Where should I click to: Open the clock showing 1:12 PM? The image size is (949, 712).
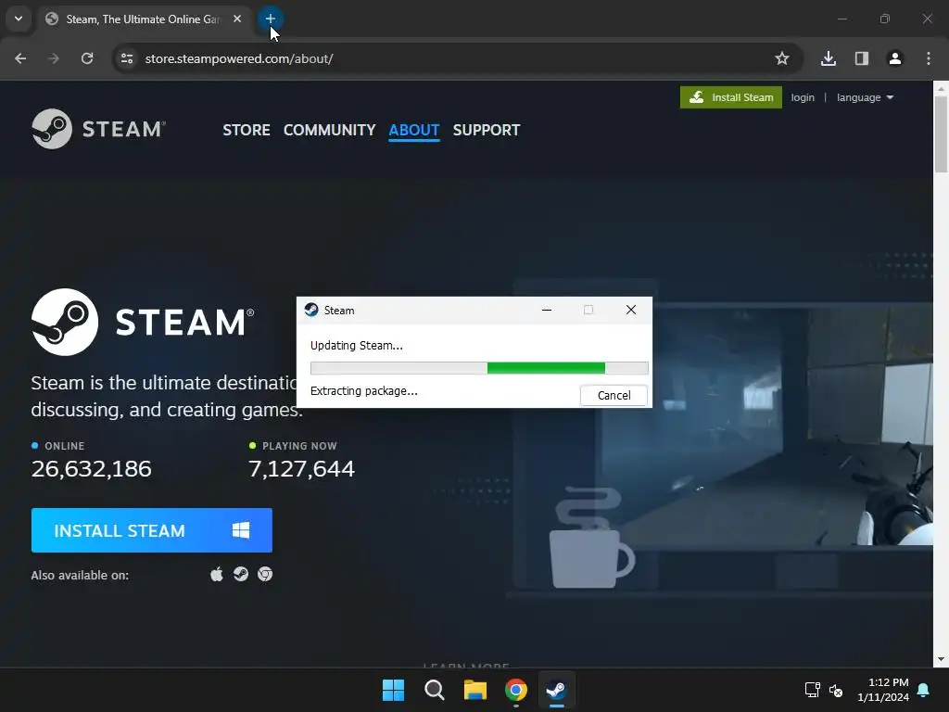coord(883,690)
